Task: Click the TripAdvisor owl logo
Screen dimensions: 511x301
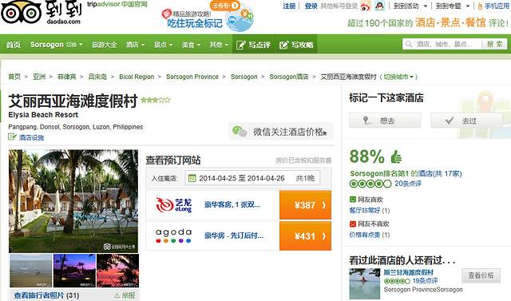Action: coord(21,13)
